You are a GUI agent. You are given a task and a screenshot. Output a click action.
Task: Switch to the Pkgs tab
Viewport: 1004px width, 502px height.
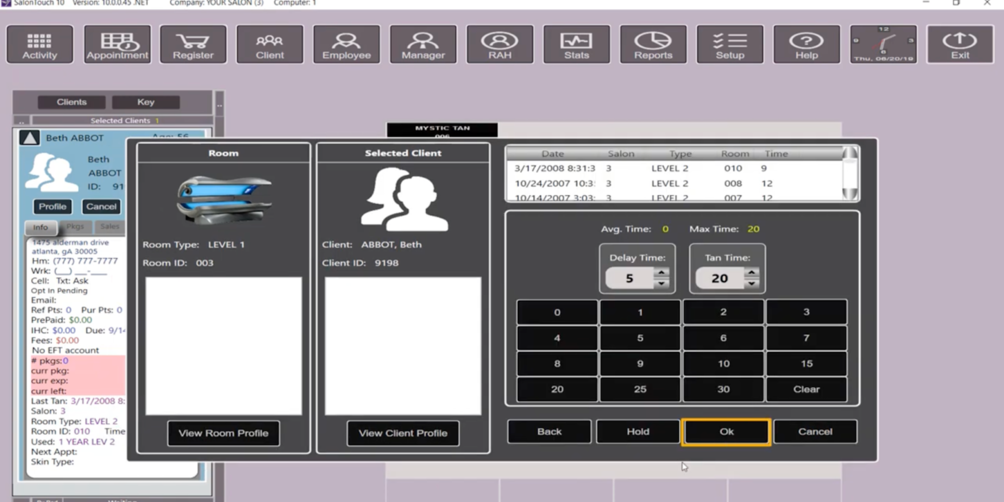[x=75, y=226]
